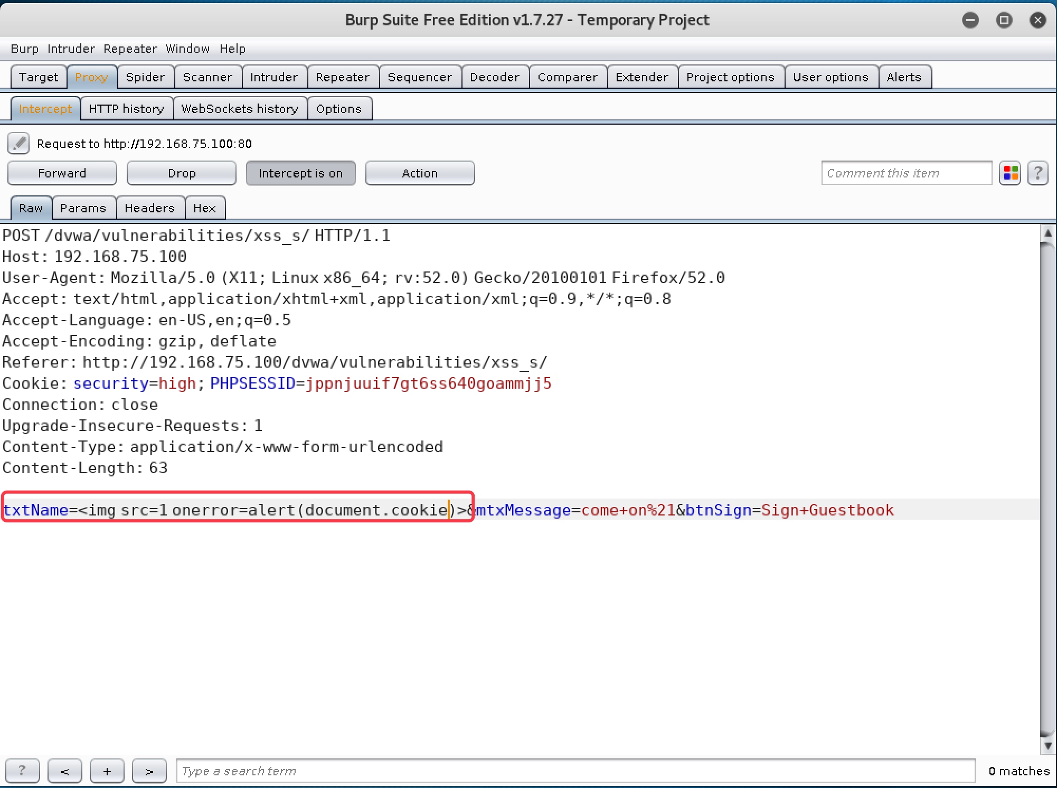Drop the intercepted request

(x=182, y=173)
